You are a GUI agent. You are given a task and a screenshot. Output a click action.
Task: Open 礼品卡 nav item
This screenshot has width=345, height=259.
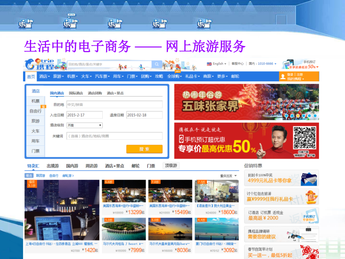pyautogui.click(x=192, y=76)
